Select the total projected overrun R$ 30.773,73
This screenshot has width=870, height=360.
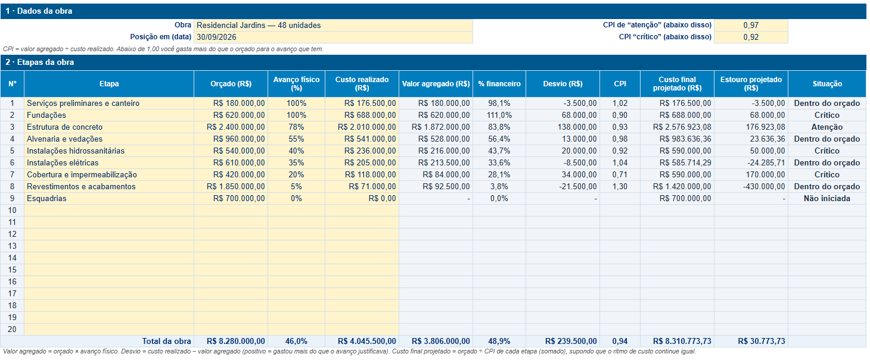(x=751, y=341)
